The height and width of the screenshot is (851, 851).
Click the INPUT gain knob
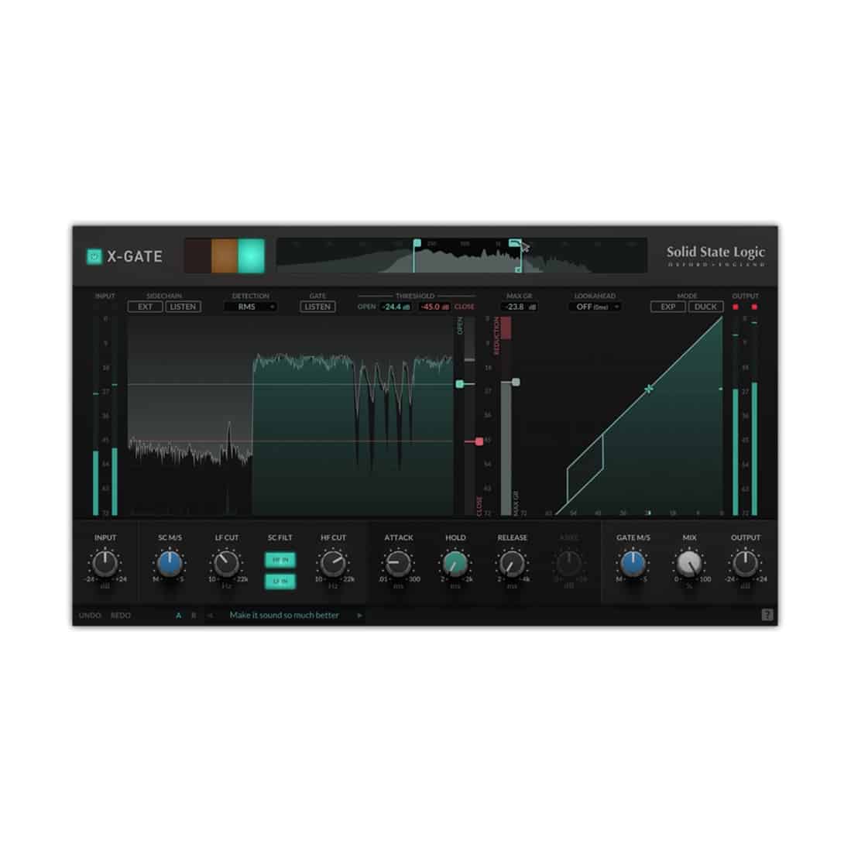click(105, 564)
